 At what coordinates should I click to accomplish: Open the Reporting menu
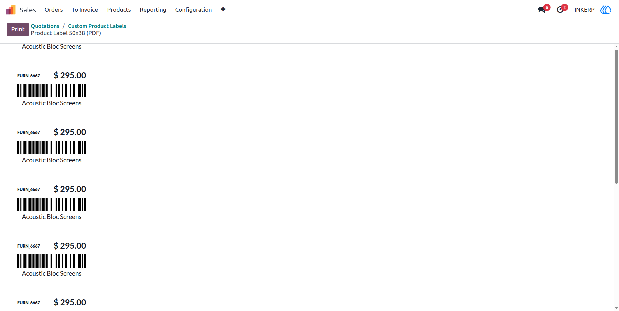tap(153, 10)
